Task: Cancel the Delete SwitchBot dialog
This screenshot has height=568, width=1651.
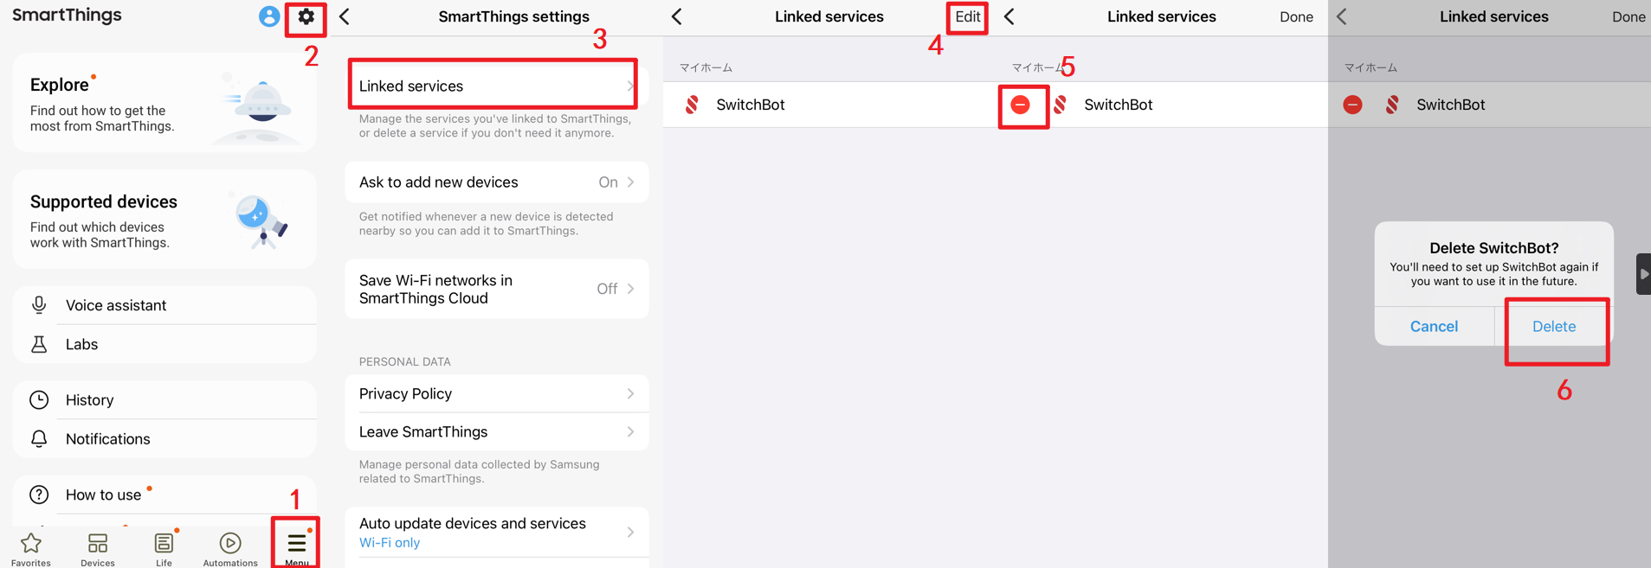Action: (1434, 327)
